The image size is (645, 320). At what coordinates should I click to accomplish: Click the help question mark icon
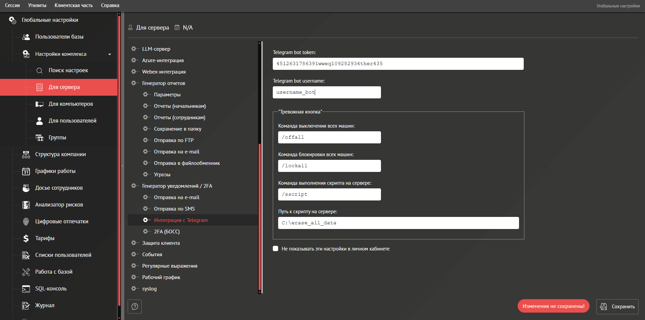[x=135, y=307]
